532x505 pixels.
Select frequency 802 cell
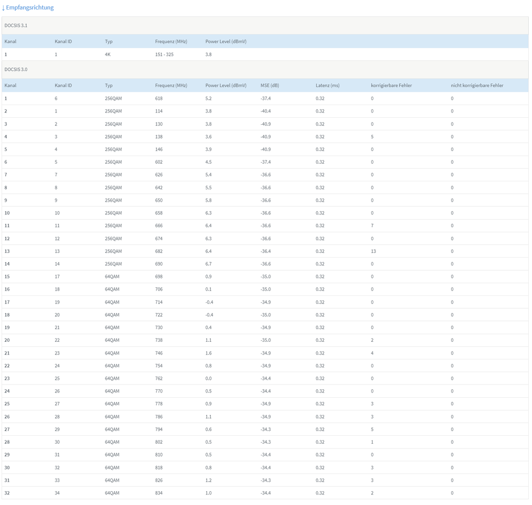click(159, 442)
